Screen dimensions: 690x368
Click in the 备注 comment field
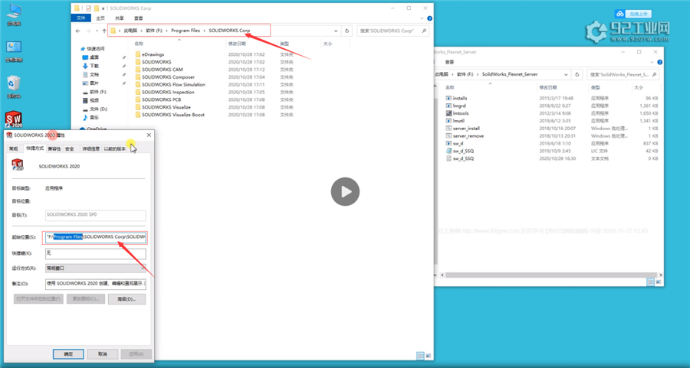coord(96,284)
